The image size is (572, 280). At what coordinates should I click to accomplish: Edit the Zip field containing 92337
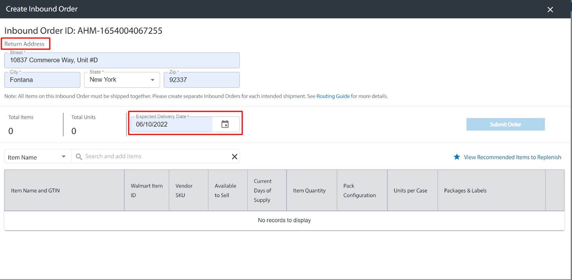(x=202, y=80)
